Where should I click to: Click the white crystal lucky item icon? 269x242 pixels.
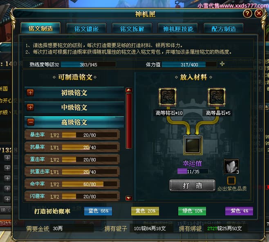click(231, 167)
